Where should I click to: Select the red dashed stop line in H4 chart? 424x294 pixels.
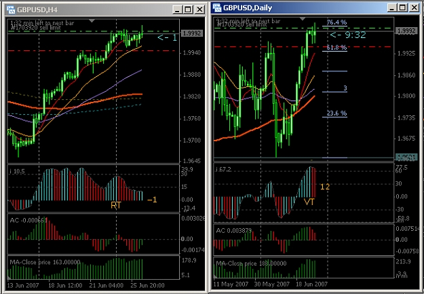coord(92,51)
